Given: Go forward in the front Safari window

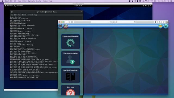Looking at the screenshot, I should (x=68, y=22).
